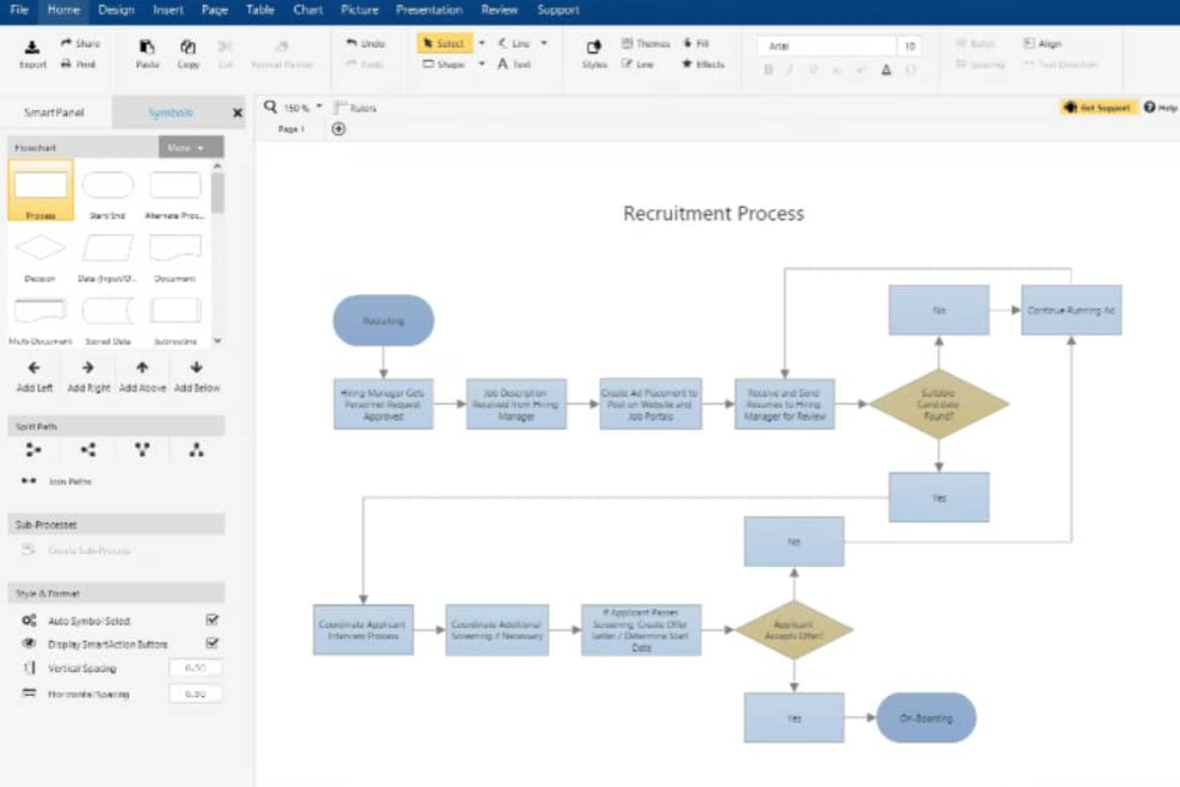Open the Shape tool dropdown arrow

coord(482,64)
